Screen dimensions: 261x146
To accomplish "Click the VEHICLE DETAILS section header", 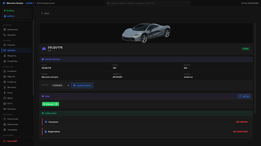I will click(x=146, y=60).
